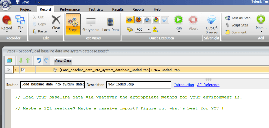Click the Description input field
The height and width of the screenshot is (128, 269).
click(139, 84)
